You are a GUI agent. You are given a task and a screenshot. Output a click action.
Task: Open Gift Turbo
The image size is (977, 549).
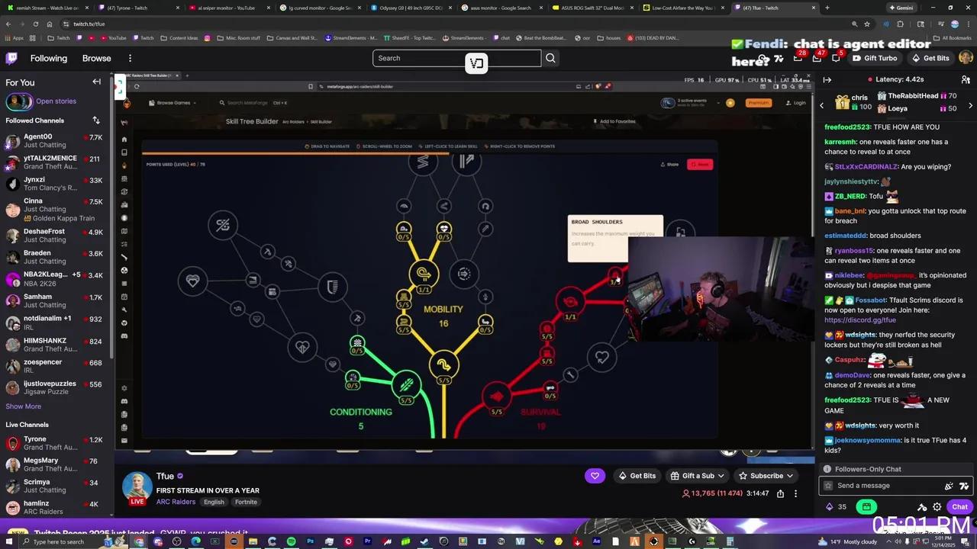point(875,58)
